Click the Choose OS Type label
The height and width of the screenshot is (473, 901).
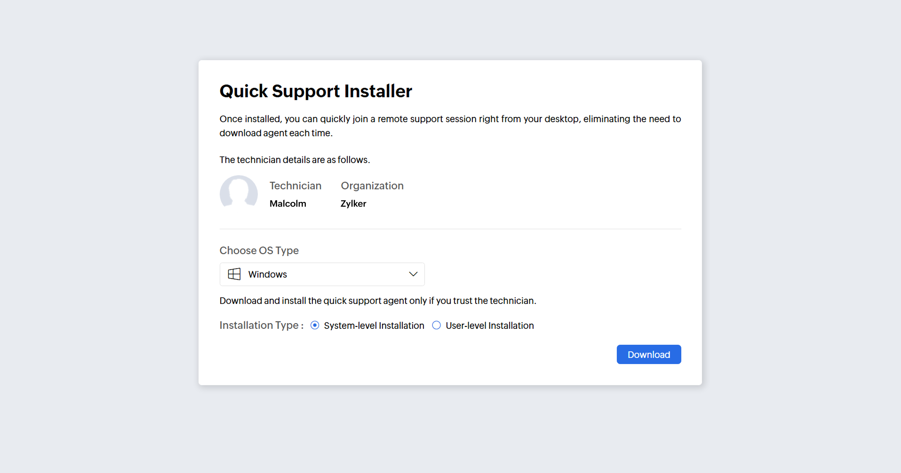click(x=259, y=250)
